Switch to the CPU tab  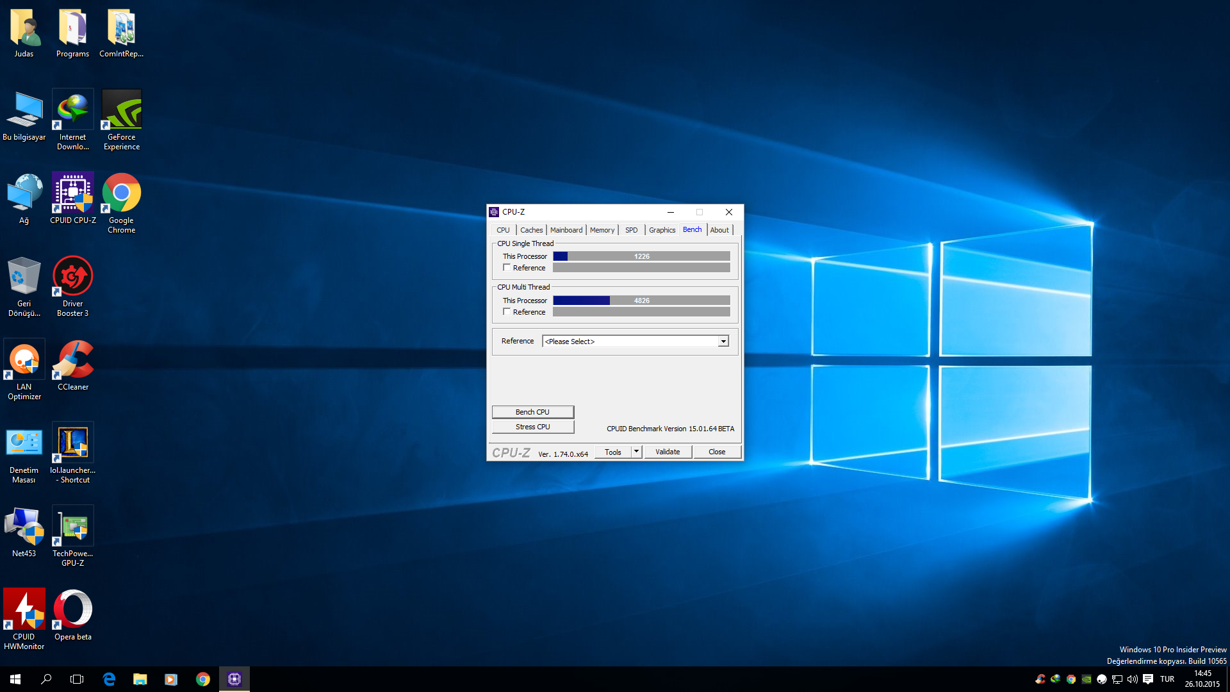[503, 230]
